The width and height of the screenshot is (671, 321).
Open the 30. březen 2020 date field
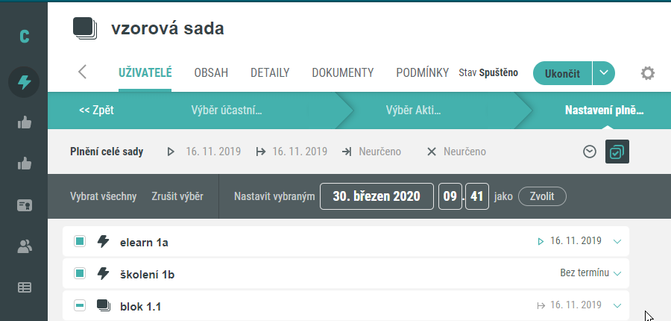click(377, 196)
